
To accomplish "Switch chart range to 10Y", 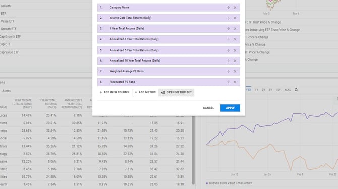I will (278, 90).
